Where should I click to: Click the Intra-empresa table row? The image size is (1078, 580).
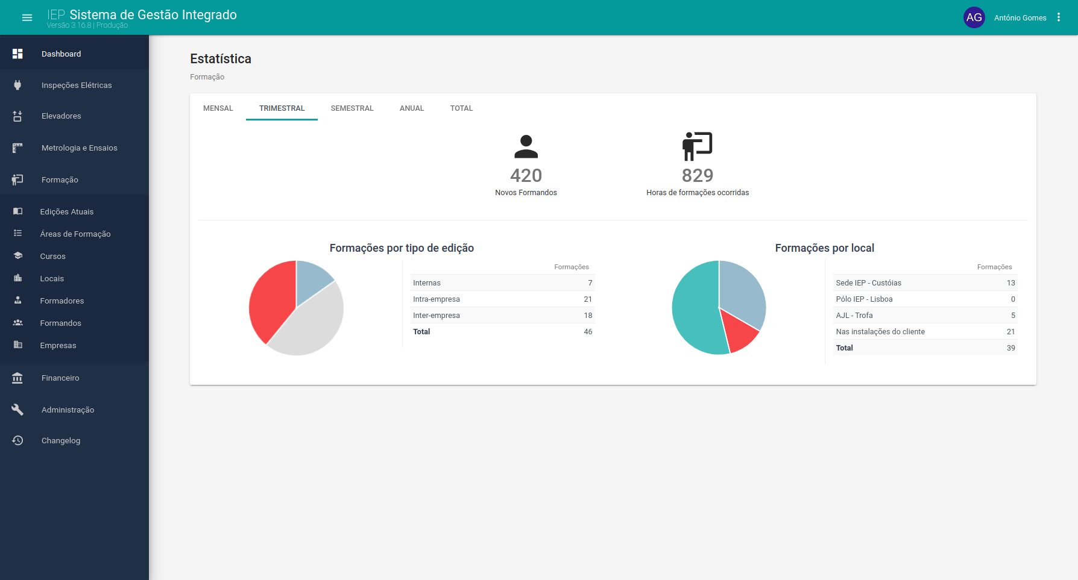[x=502, y=299]
